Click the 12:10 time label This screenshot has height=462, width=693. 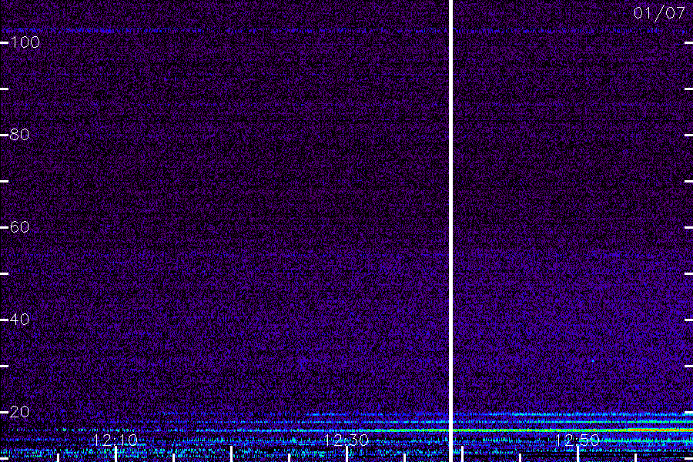(115, 440)
